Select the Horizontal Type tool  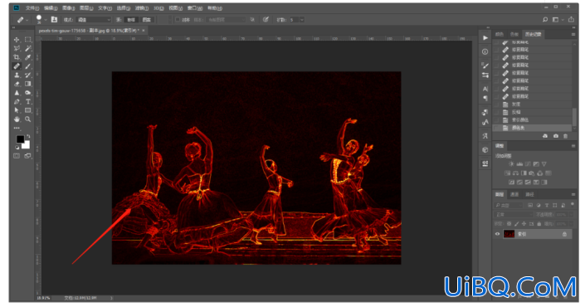coord(28,101)
